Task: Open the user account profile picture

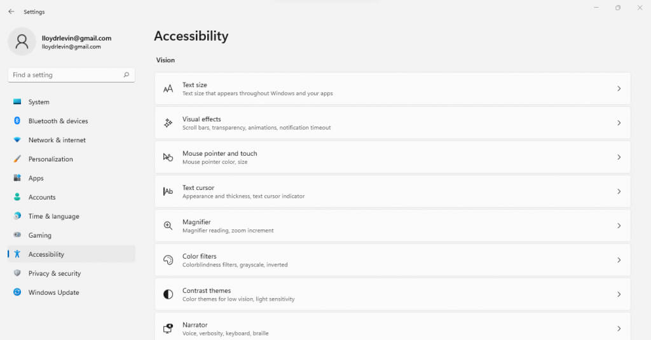Action: [22, 41]
